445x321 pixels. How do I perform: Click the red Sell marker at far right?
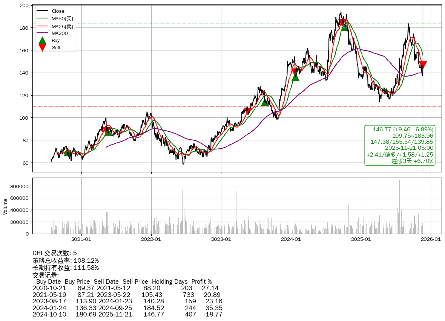pos(423,65)
